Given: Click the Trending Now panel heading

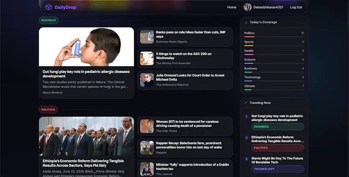Looking at the screenshot, I should coord(260,103).
